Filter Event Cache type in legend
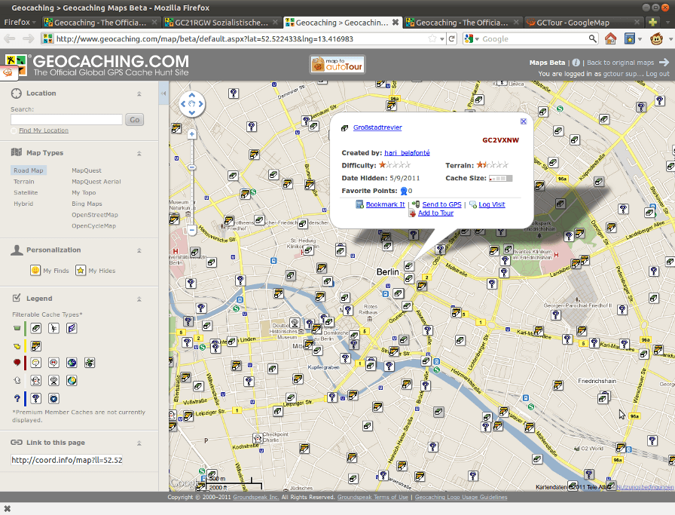This screenshot has height=515, width=675. click(36, 363)
